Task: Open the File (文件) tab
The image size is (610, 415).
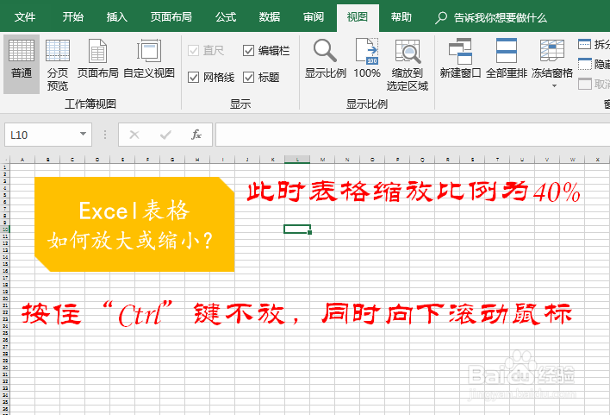Action: tap(24, 17)
